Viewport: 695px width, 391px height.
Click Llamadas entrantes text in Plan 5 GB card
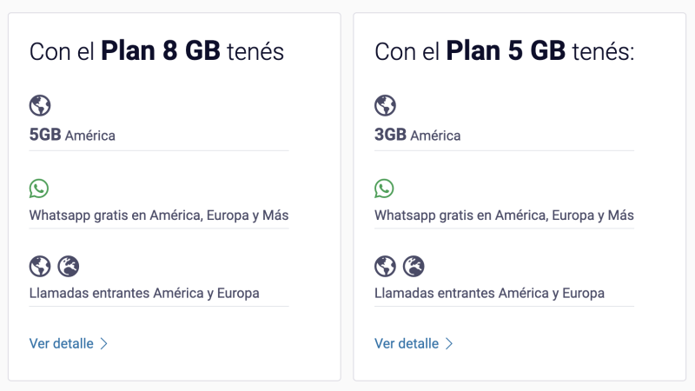pyautogui.click(x=489, y=293)
